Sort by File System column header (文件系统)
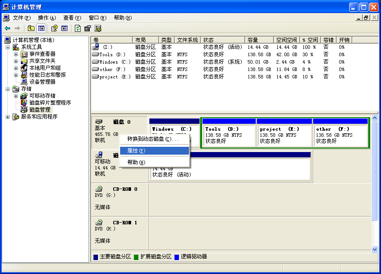The height and width of the screenshot is (274, 381). (187, 40)
